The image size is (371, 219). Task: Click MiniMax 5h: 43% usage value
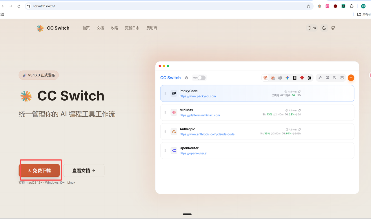(x=267, y=115)
